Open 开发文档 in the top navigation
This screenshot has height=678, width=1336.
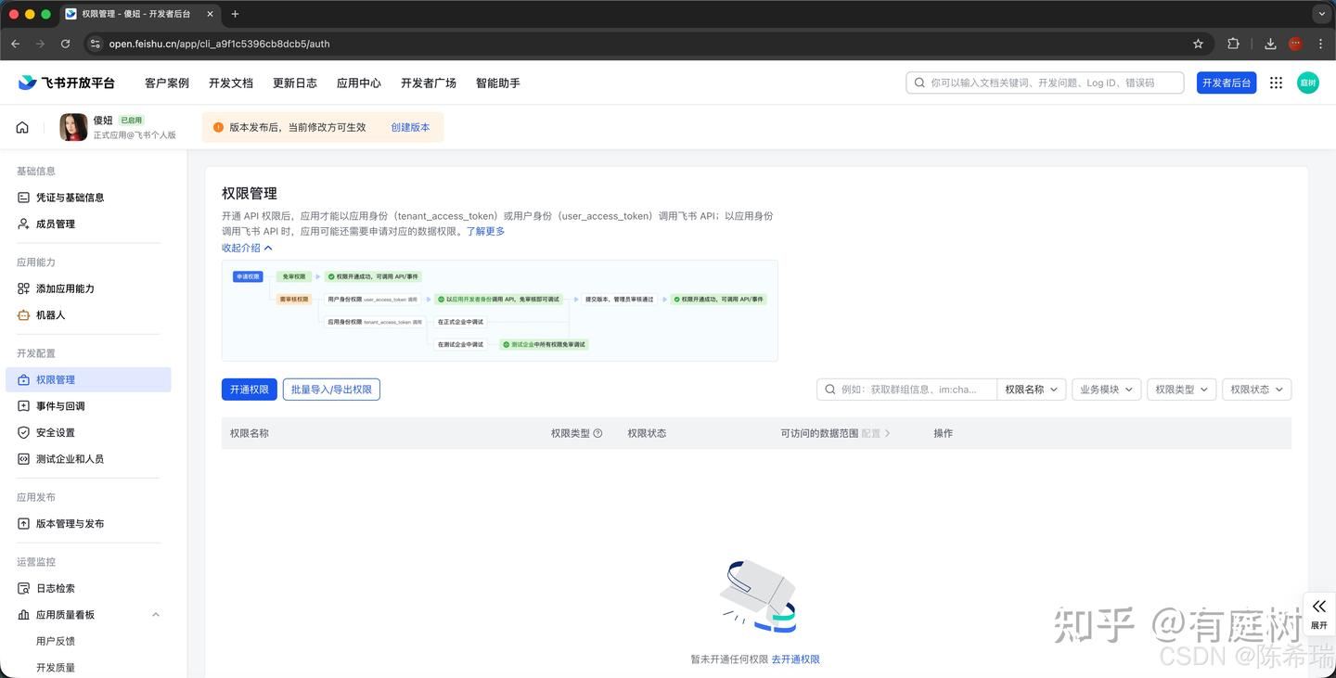pos(230,83)
